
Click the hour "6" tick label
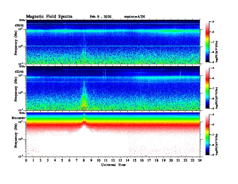[69, 161]
